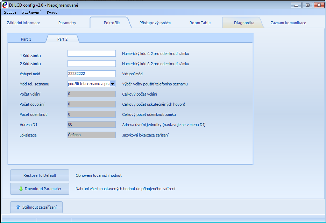Click the Download Parameter button
The height and width of the screenshot is (223, 326).
[40, 189]
